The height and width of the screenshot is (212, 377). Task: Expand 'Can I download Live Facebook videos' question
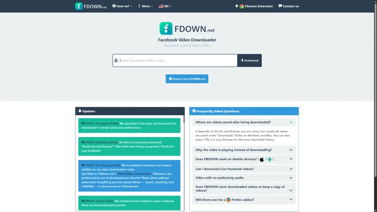[x=244, y=169]
